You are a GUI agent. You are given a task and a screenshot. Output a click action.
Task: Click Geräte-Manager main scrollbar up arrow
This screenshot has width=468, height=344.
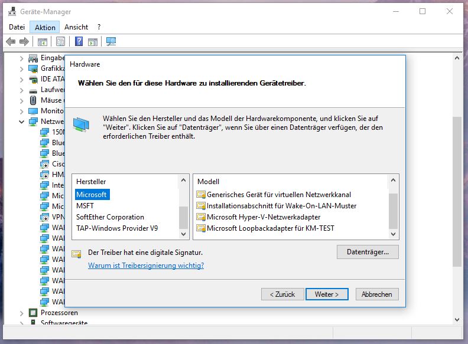457,58
